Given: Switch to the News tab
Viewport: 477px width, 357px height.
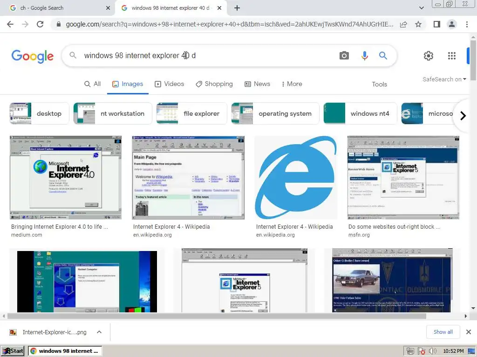Looking at the screenshot, I should pyautogui.click(x=257, y=84).
